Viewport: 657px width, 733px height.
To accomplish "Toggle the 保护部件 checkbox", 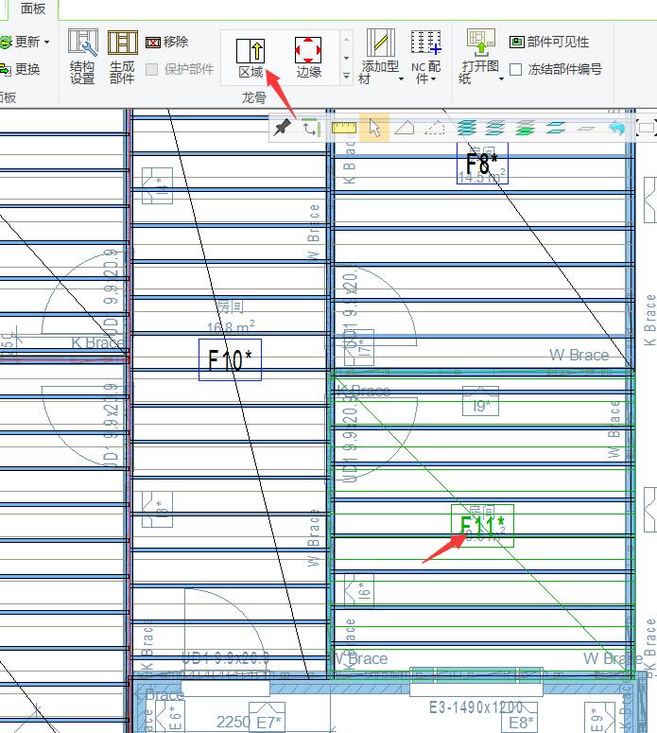I will pyautogui.click(x=152, y=70).
